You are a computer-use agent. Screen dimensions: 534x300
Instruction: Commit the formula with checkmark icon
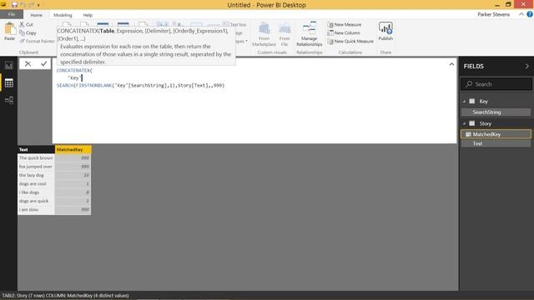(x=44, y=63)
